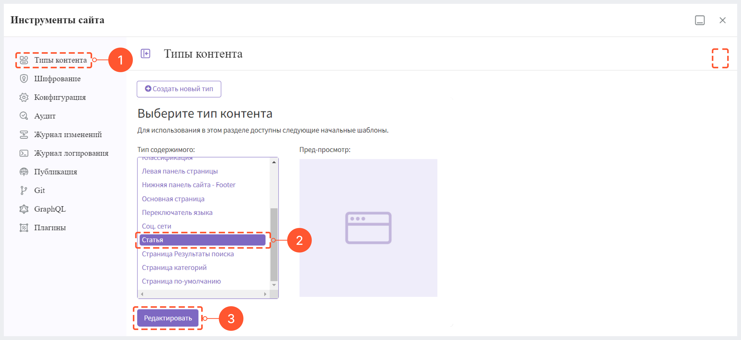Screen dimensions: 741x340
Task: Click the Конфигурация gear icon
Action: click(24, 97)
